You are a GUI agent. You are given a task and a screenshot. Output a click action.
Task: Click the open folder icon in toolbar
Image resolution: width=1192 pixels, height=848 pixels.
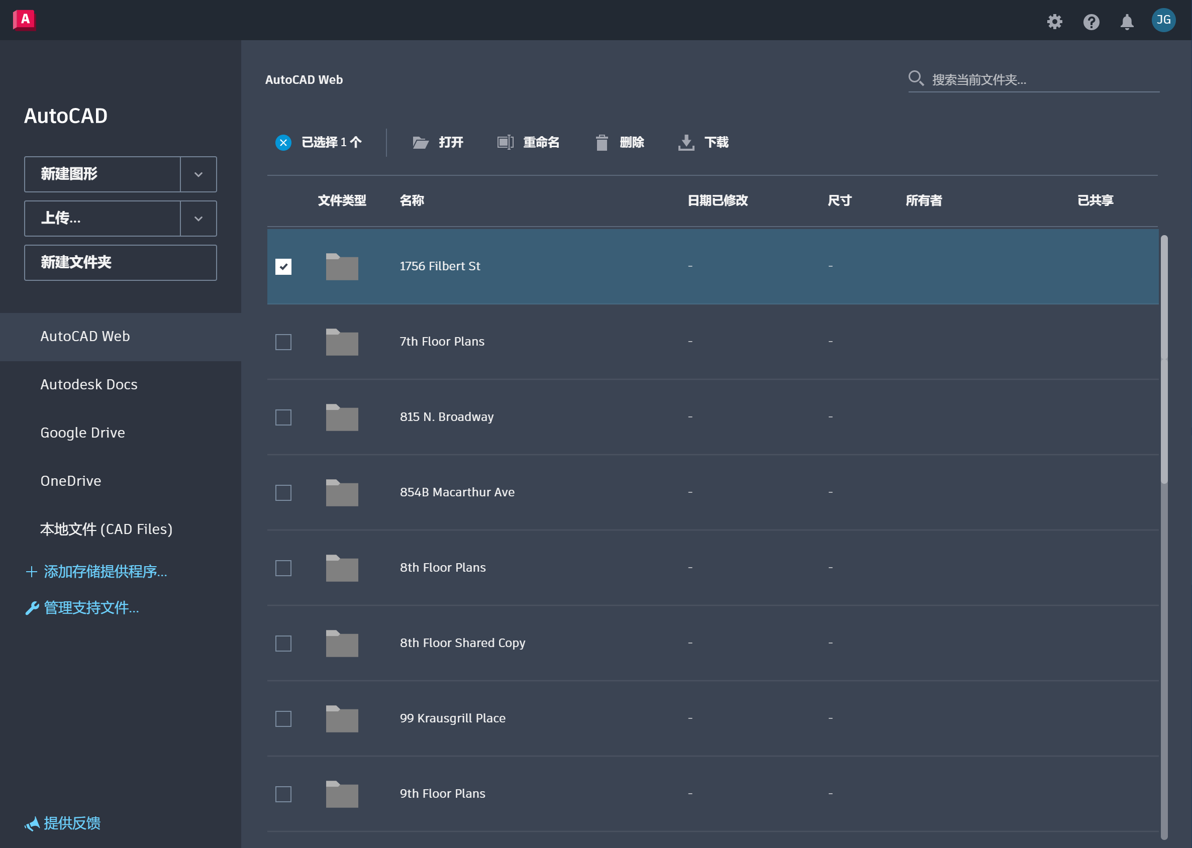(421, 143)
